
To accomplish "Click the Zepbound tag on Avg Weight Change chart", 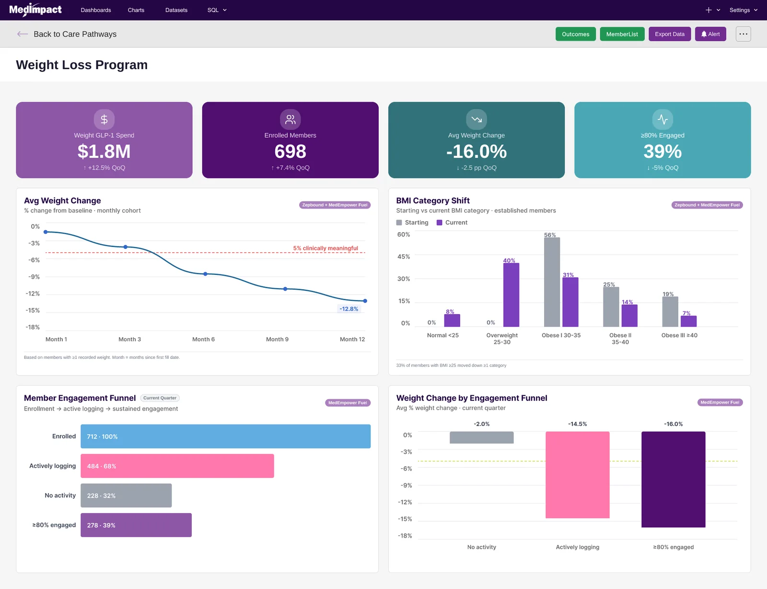I will click(x=335, y=205).
